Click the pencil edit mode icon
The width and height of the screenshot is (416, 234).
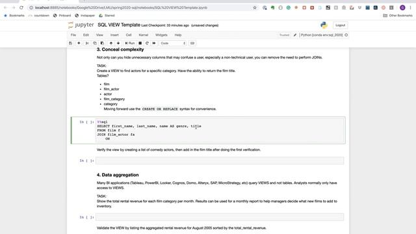coord(295,35)
